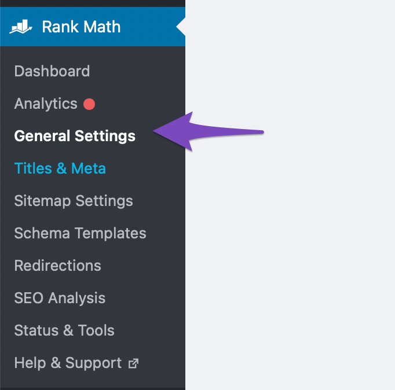Open Status & Tools

64,330
